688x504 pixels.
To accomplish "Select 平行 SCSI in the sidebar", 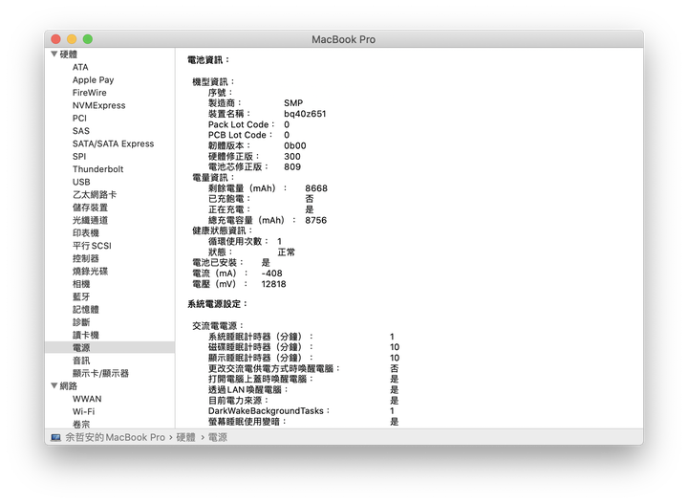I will [92, 246].
